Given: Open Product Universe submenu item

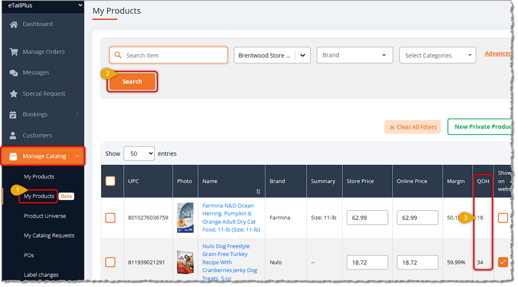Looking at the screenshot, I should 45,216.
